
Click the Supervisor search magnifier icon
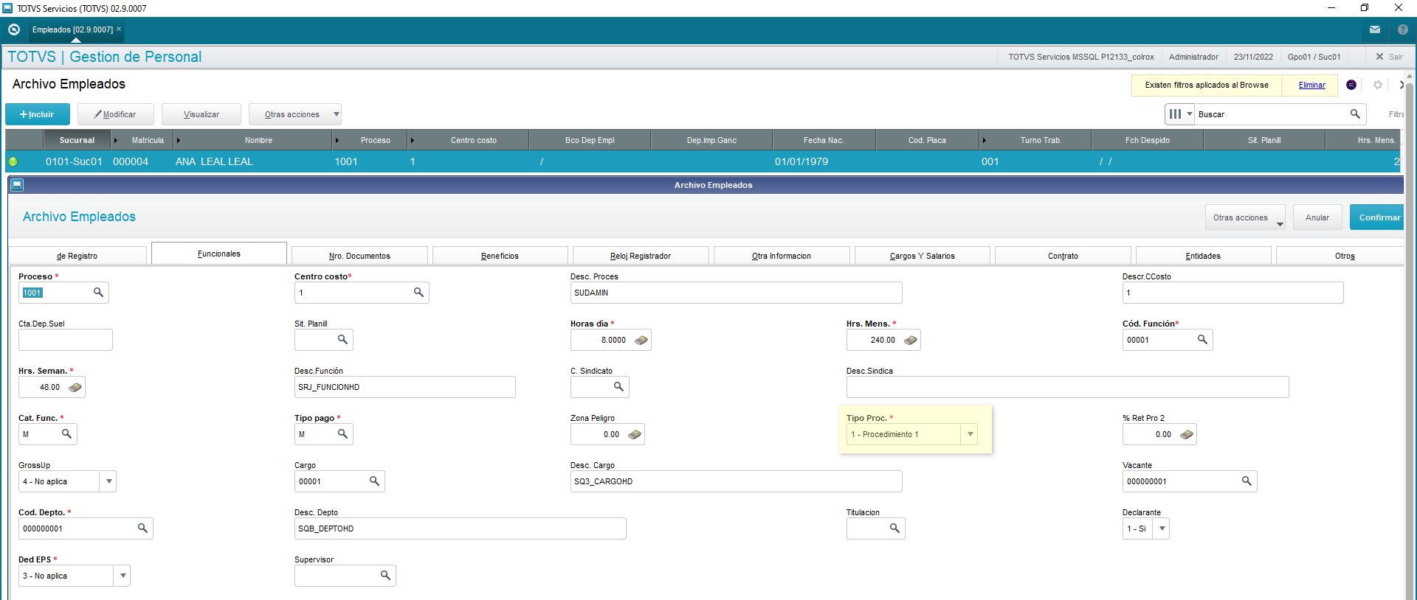pos(385,576)
